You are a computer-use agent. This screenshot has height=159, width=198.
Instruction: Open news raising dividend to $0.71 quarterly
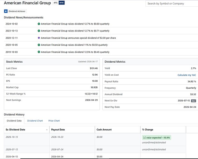[75, 31]
